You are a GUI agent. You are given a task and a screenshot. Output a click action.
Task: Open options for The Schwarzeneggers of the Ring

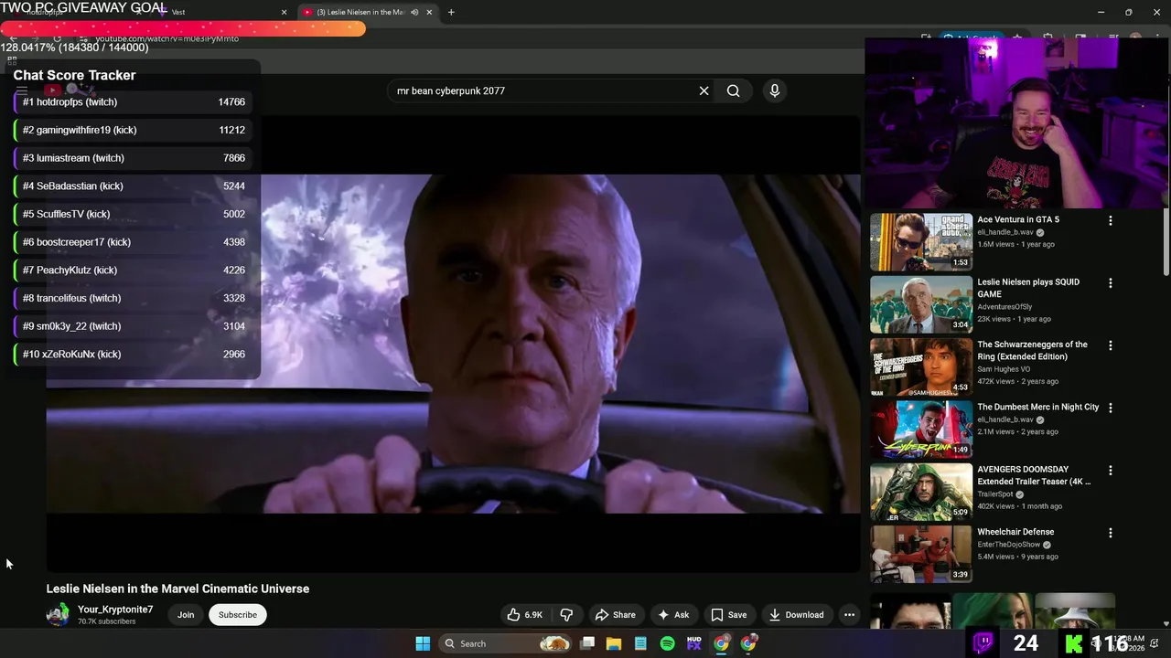click(x=1111, y=345)
